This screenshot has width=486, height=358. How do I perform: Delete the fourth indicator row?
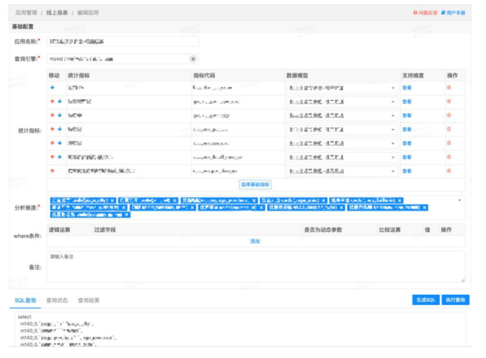(x=449, y=129)
